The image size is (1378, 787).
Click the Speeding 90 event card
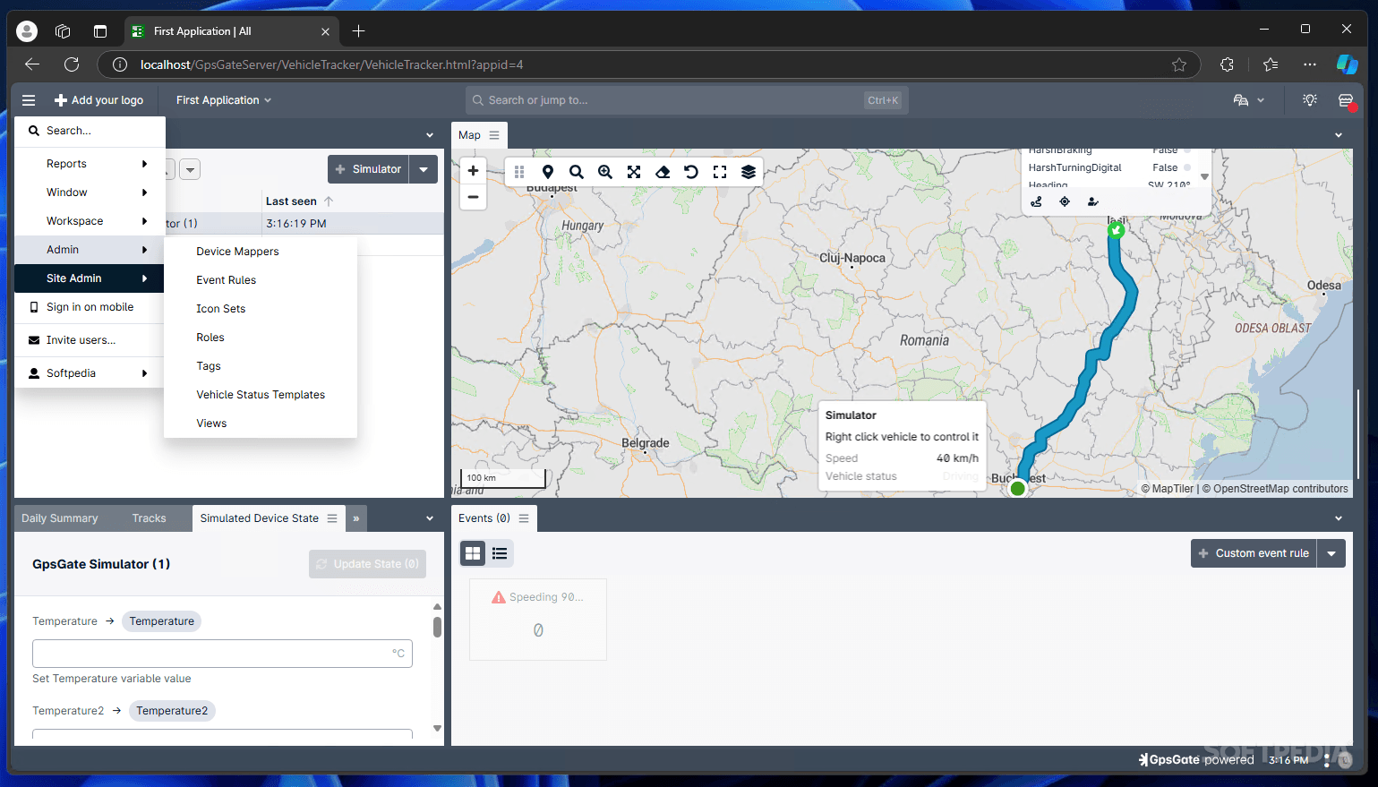pyautogui.click(x=538, y=620)
